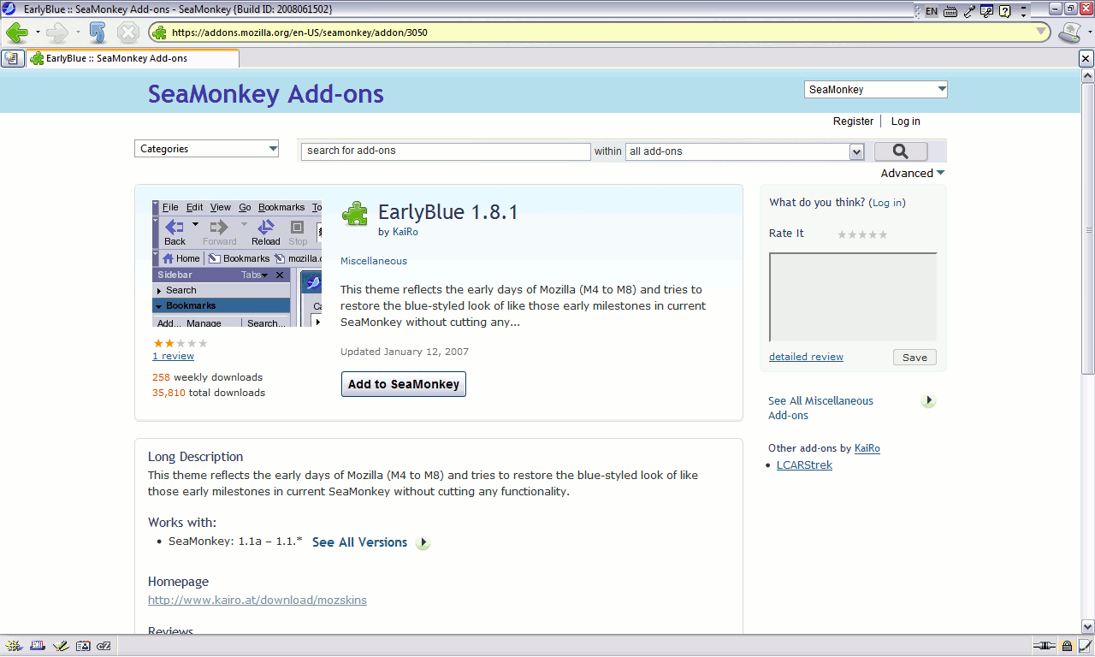Open the kairo.at homepage link
1095x657 pixels.
point(257,601)
